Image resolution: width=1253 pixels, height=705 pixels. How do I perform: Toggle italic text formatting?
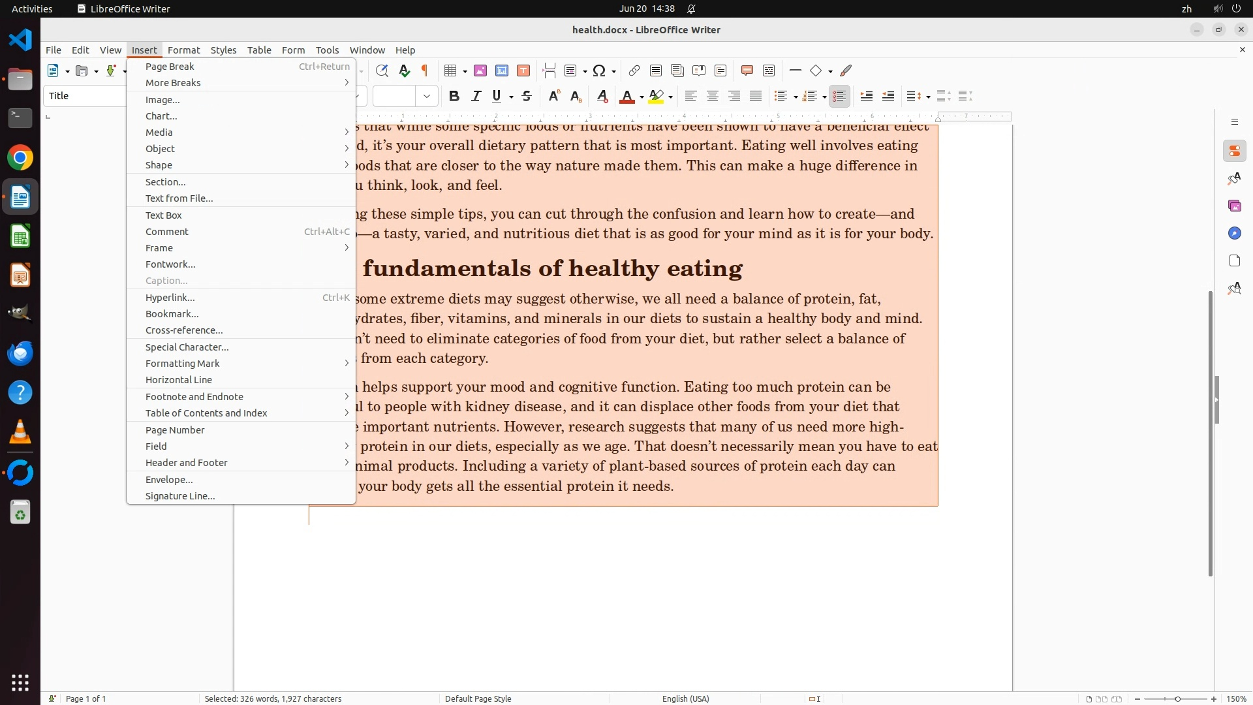coord(476,97)
